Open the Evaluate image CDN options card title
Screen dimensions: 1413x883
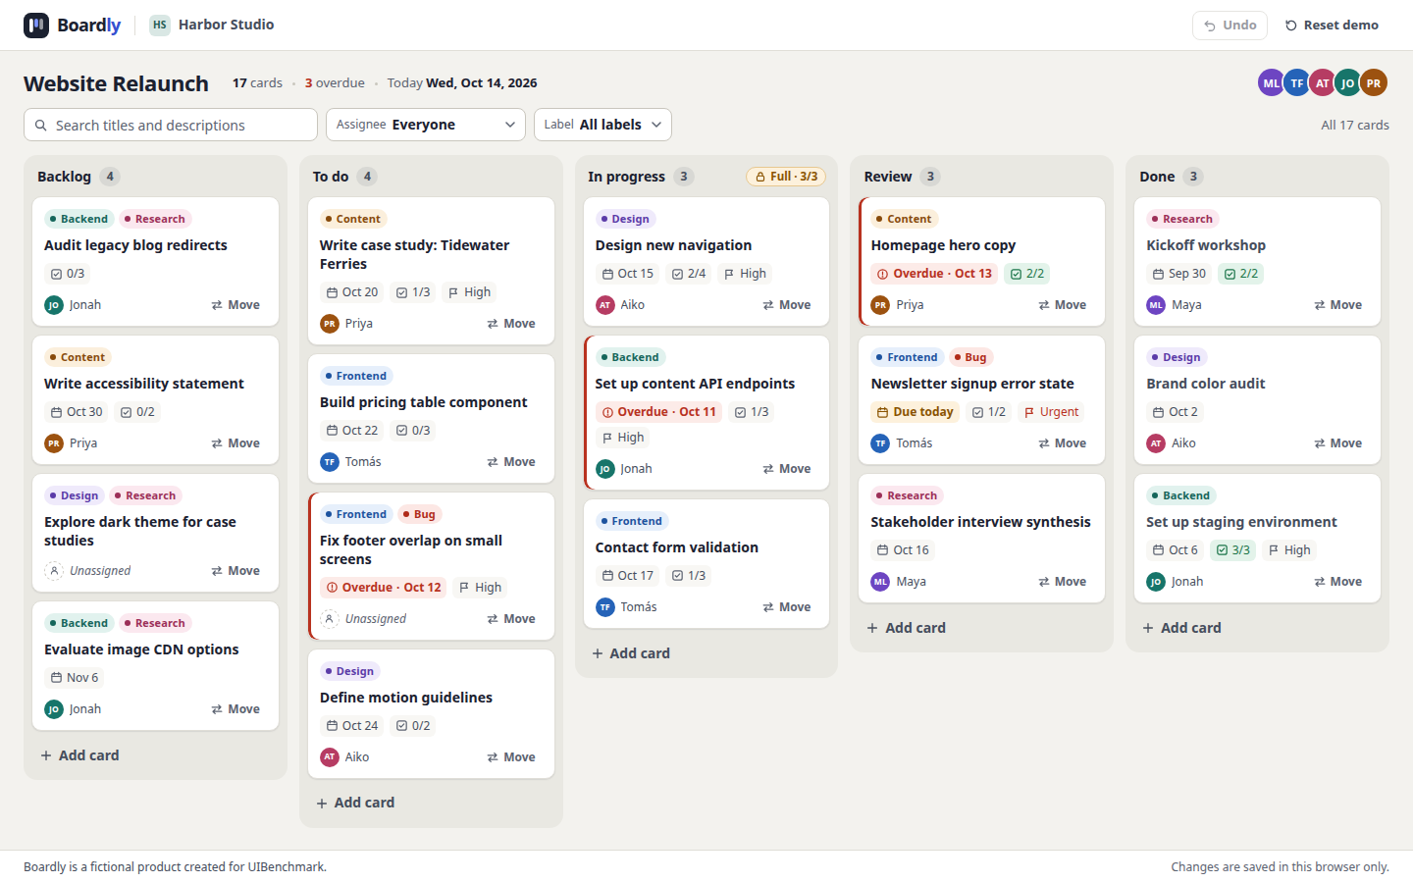click(141, 649)
